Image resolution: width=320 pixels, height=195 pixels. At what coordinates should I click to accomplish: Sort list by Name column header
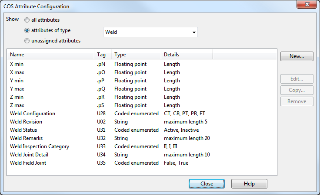click(50, 55)
